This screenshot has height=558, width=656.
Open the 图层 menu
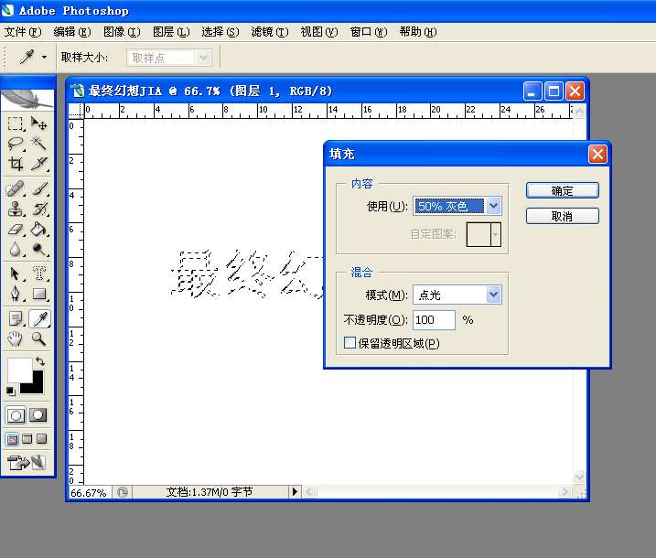pos(171,32)
